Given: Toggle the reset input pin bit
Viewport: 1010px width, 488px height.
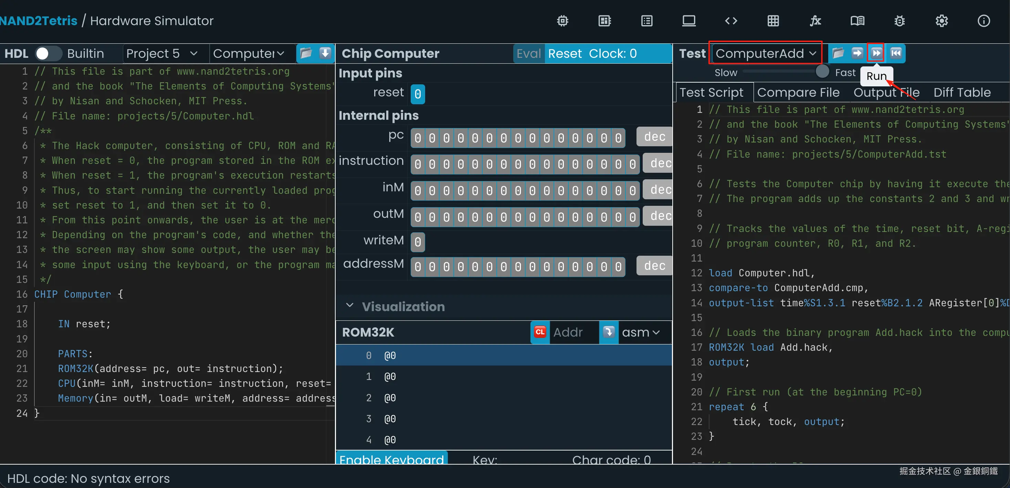Looking at the screenshot, I should point(418,94).
